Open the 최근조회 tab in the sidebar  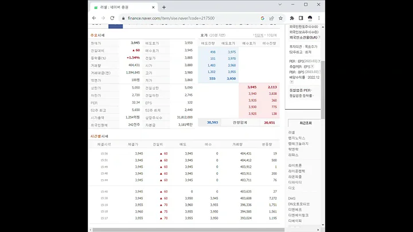(306, 123)
